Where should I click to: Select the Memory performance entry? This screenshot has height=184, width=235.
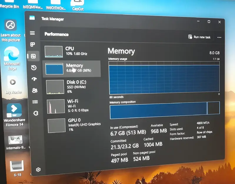pyautogui.click(x=72, y=68)
